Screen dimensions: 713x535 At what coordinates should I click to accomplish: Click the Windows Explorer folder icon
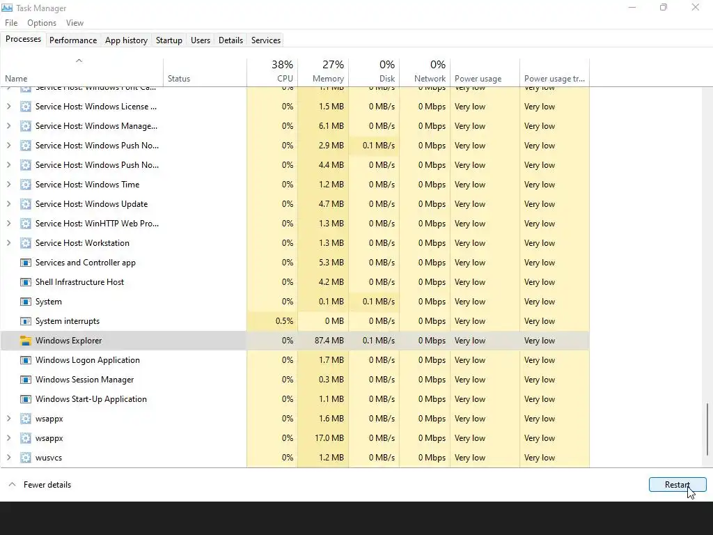tap(26, 340)
